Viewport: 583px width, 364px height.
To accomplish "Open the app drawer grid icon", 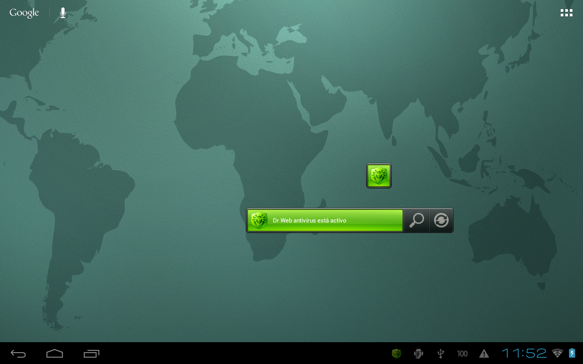I will [x=566, y=12].
